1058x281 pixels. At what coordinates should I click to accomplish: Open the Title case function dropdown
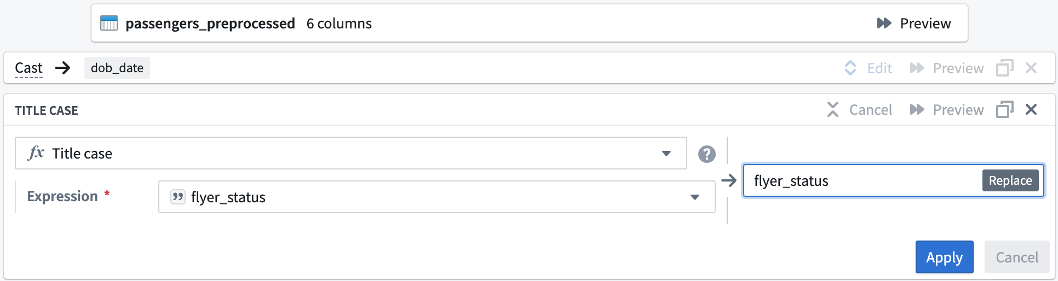pos(350,153)
